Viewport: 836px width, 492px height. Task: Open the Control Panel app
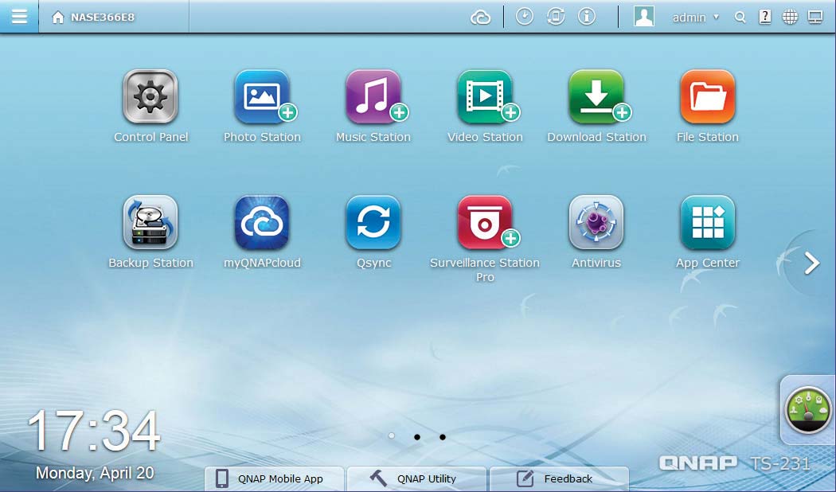[150, 97]
